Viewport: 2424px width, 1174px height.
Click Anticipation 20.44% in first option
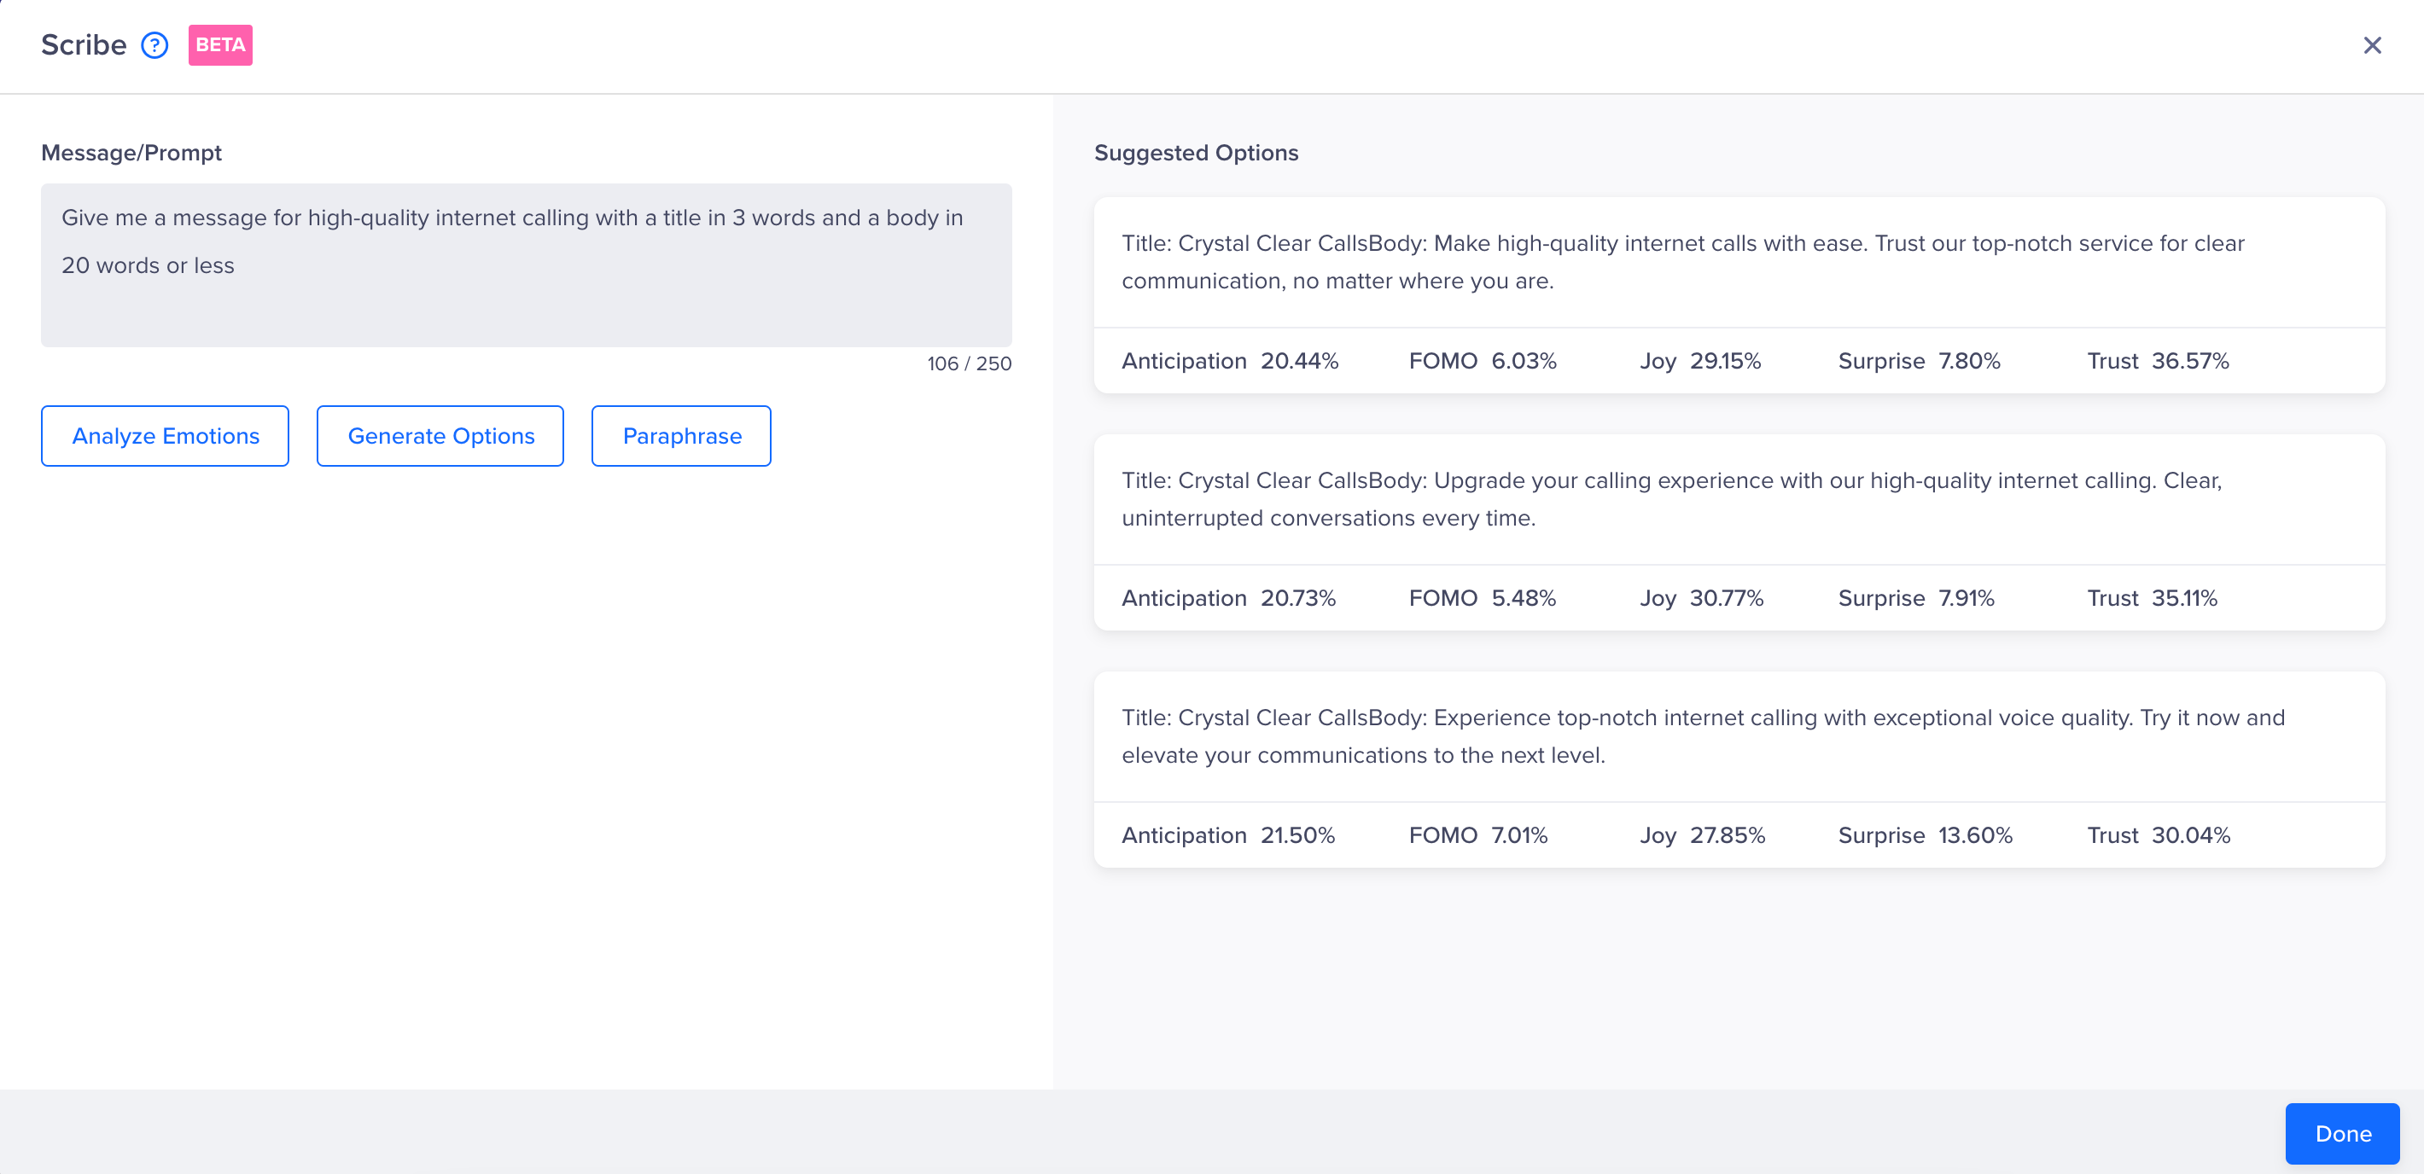click(x=1229, y=361)
